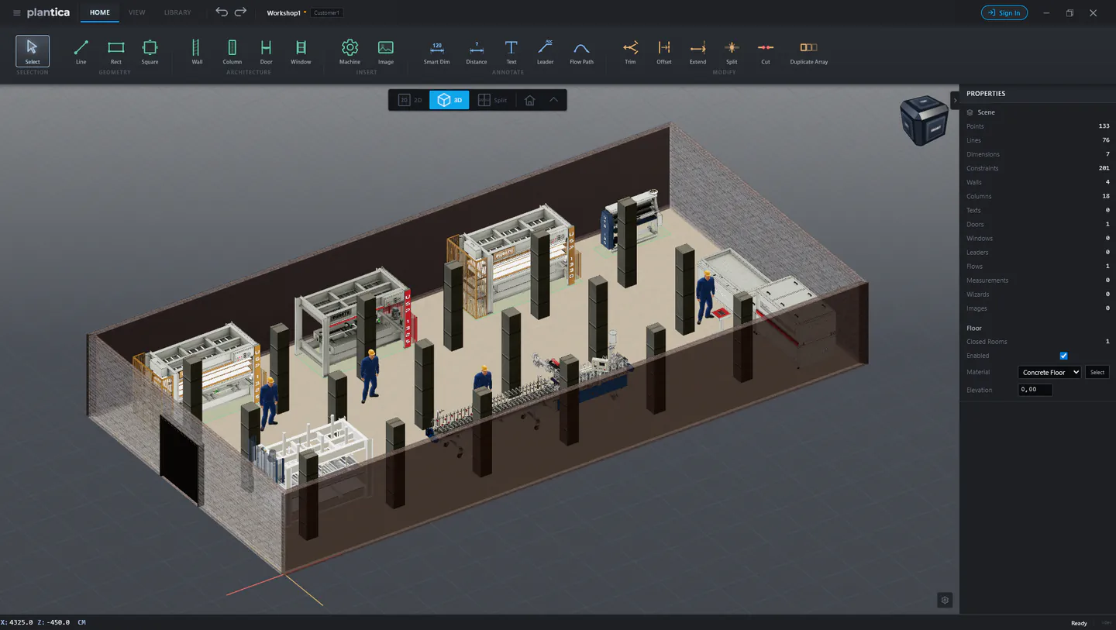This screenshot has width=1116, height=630.
Task: Open viewport settings gear icon
Action: point(944,600)
